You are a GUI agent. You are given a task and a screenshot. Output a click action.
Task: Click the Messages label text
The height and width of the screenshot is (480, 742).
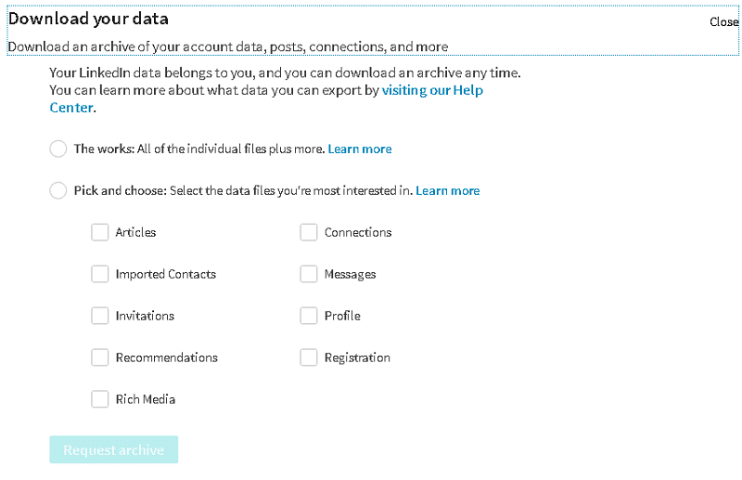(350, 274)
